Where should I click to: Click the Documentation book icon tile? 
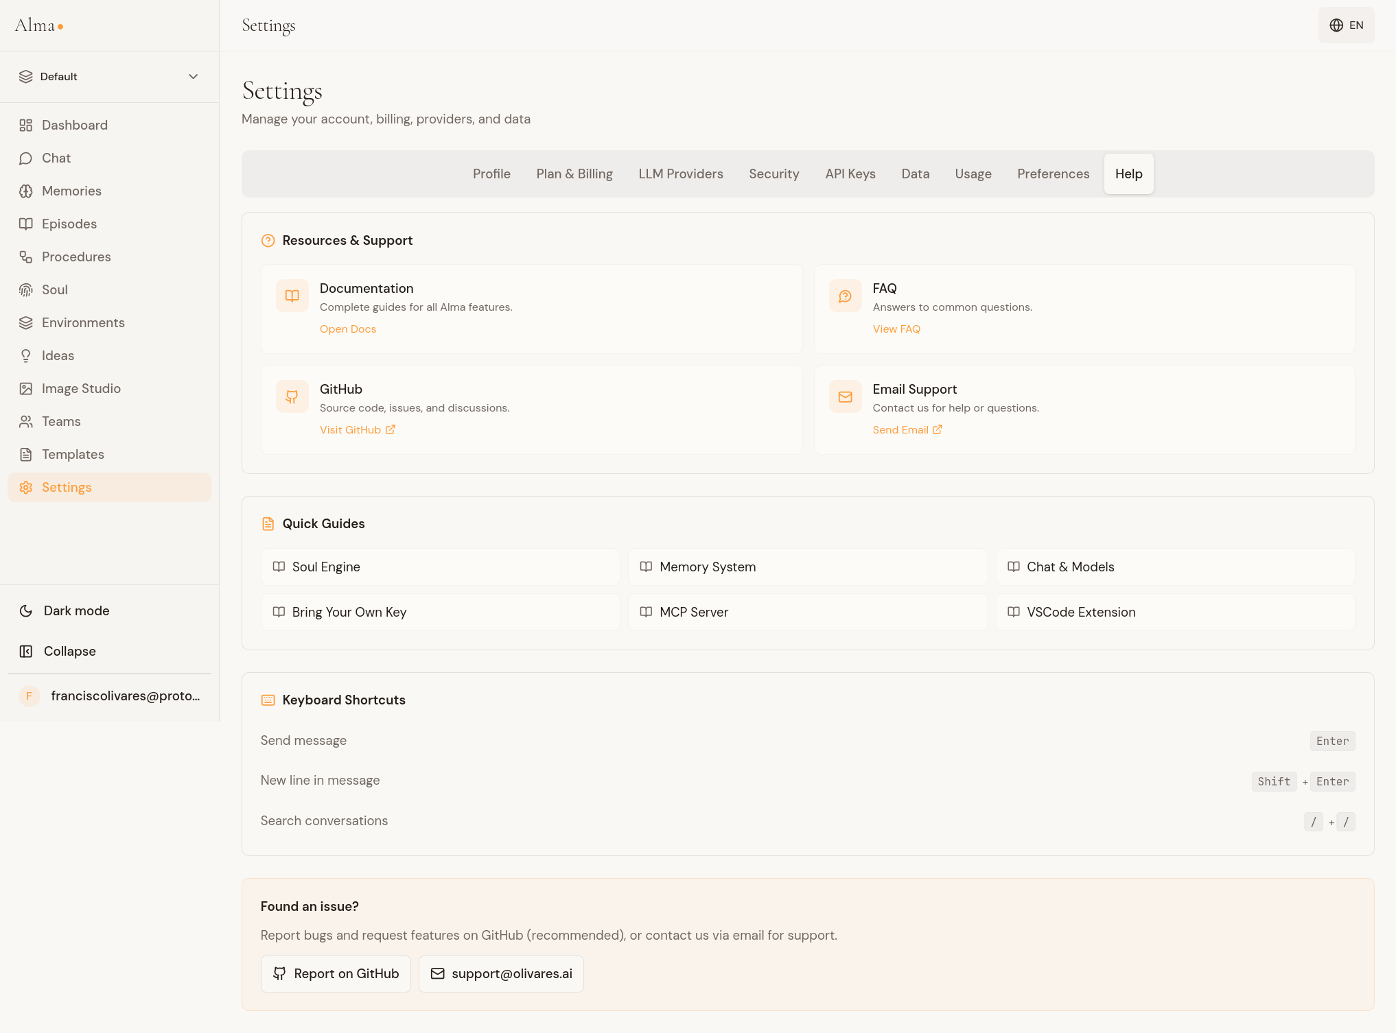coord(292,296)
